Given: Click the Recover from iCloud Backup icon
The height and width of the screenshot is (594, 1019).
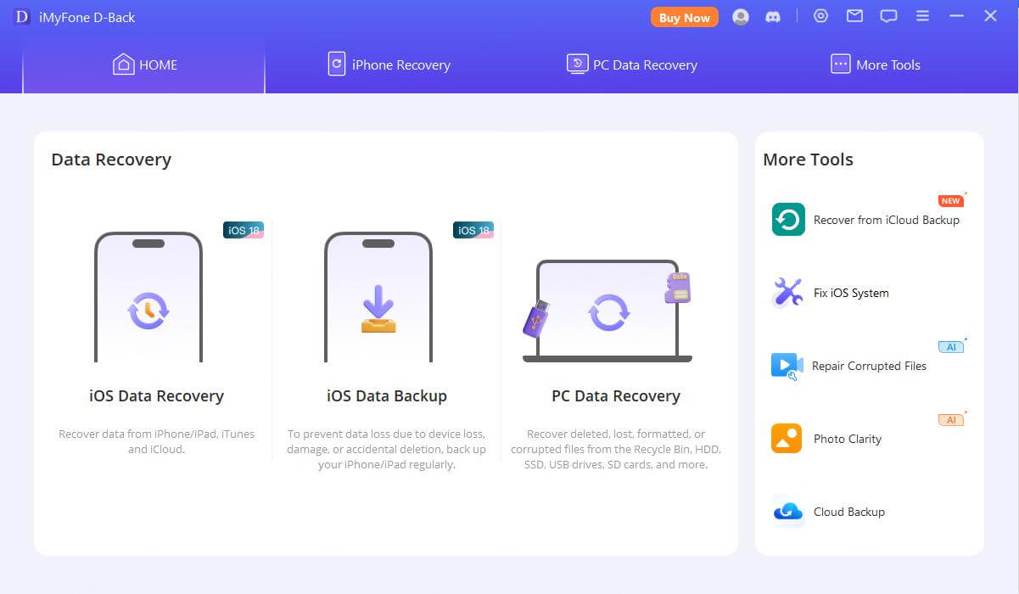Looking at the screenshot, I should (x=788, y=220).
